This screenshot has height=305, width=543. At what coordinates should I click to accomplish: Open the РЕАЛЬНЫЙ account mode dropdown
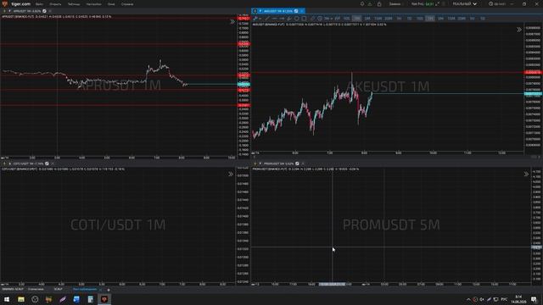pyautogui.click(x=465, y=3)
